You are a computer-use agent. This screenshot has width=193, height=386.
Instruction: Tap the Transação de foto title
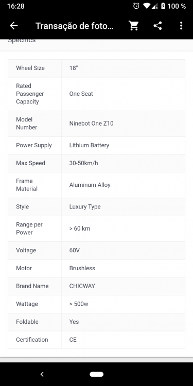coord(75,26)
